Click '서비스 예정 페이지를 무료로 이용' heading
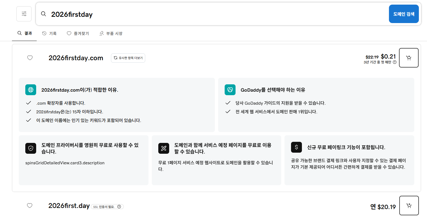Viewport: 427px width, 218px height. [x=223, y=148]
